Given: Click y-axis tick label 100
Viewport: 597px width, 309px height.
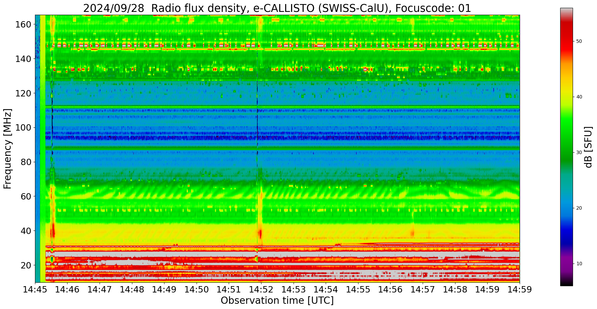Looking at the screenshot, I should 23,127.
